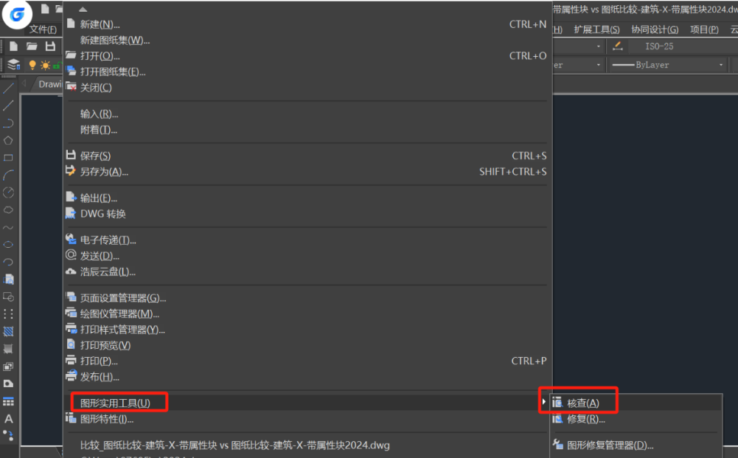Open the Layer Properties manager icon
The image size is (738, 458).
(x=13, y=65)
